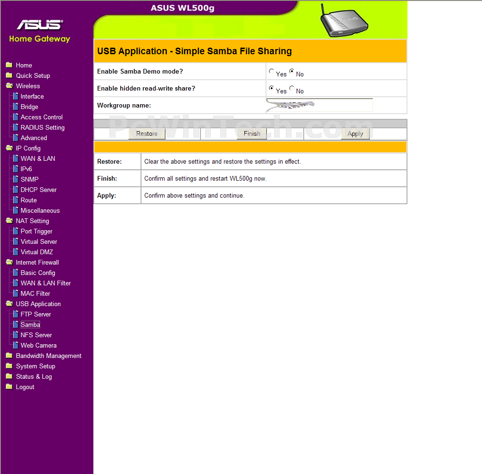Click the Restore button

(x=147, y=134)
